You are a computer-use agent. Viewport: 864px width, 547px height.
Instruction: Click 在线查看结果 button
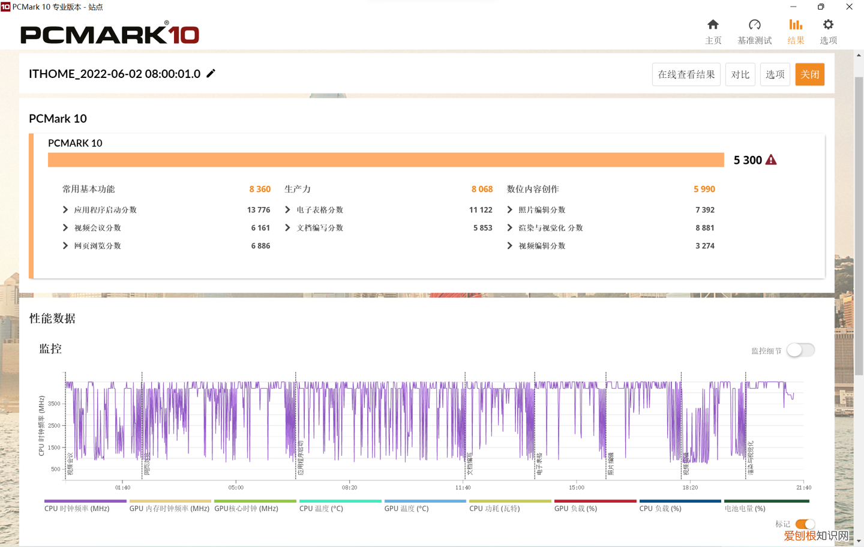pyautogui.click(x=686, y=74)
